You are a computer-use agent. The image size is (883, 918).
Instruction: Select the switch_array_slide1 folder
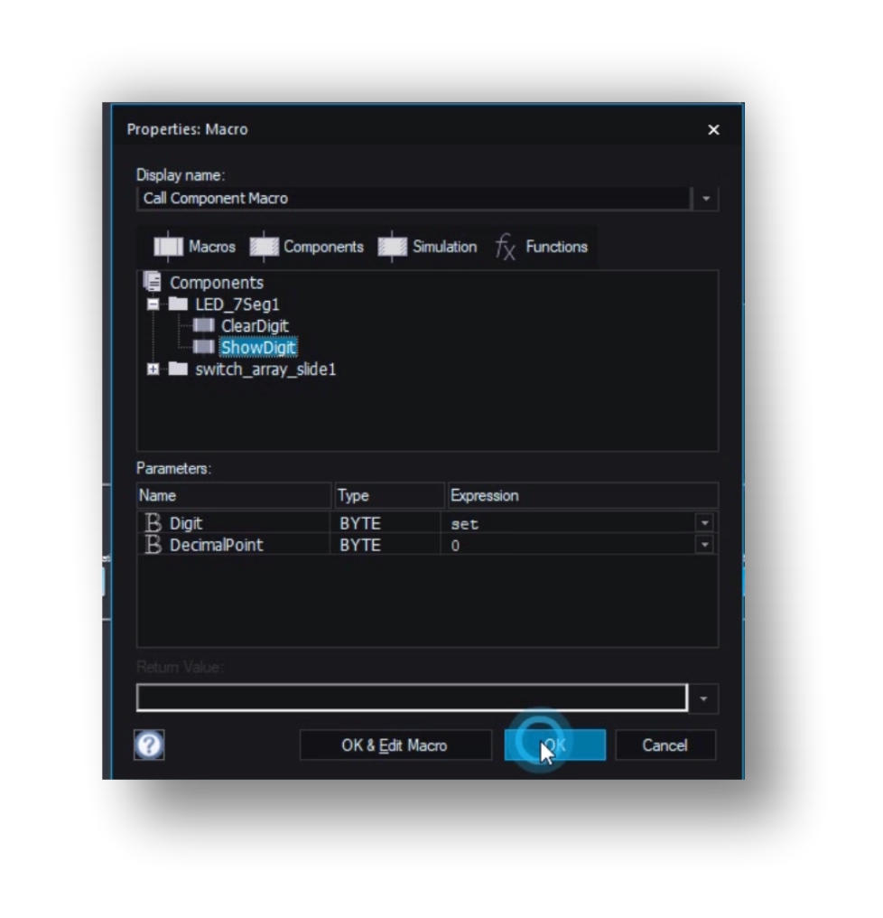pos(265,370)
